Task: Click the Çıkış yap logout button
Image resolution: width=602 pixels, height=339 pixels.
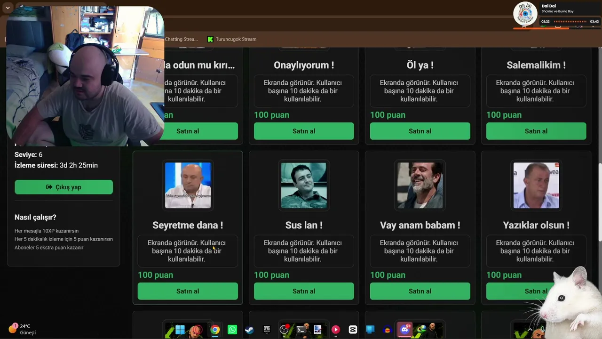Action: coord(63,187)
